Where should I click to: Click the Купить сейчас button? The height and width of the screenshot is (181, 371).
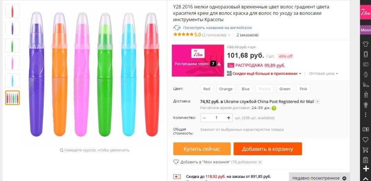(202, 149)
